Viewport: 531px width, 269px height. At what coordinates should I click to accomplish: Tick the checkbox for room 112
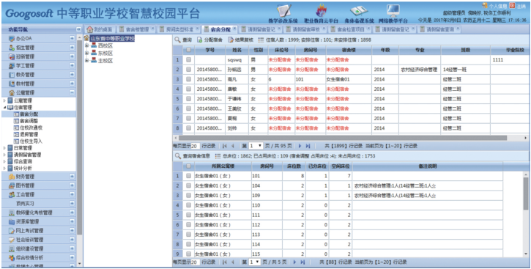pos(189,225)
